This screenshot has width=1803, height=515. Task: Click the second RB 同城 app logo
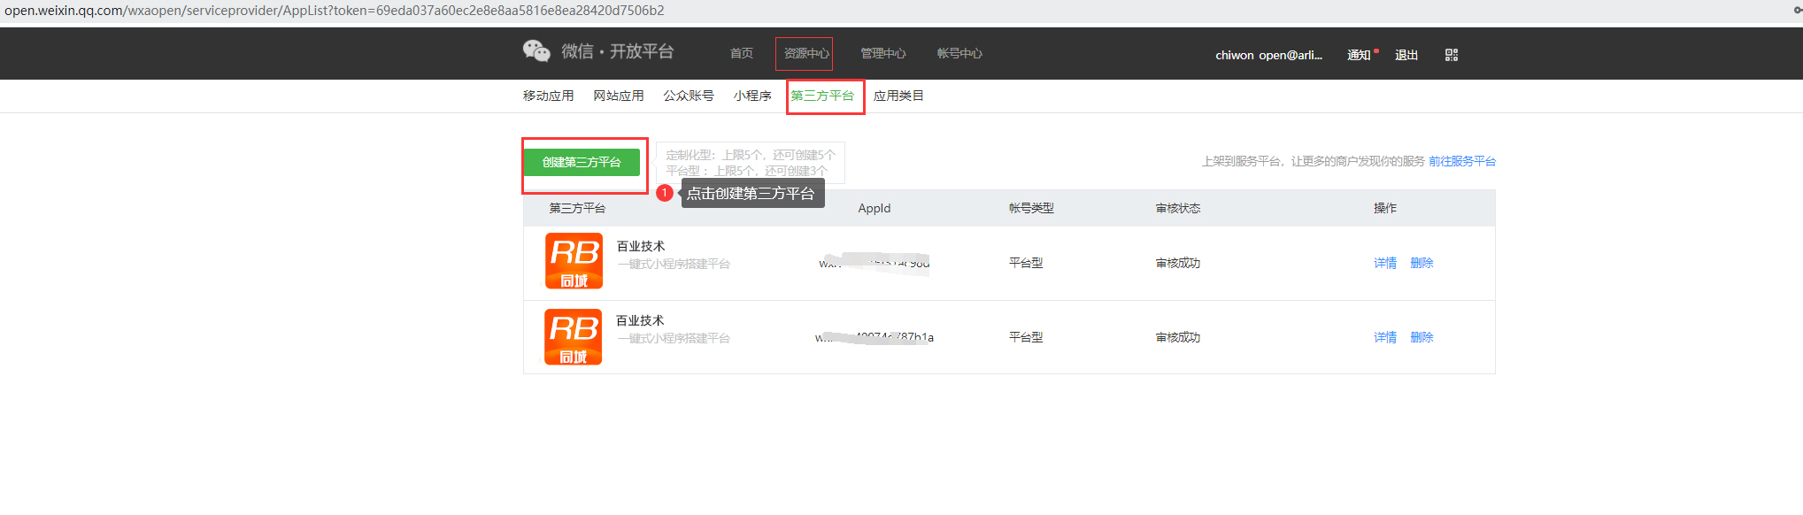(574, 336)
